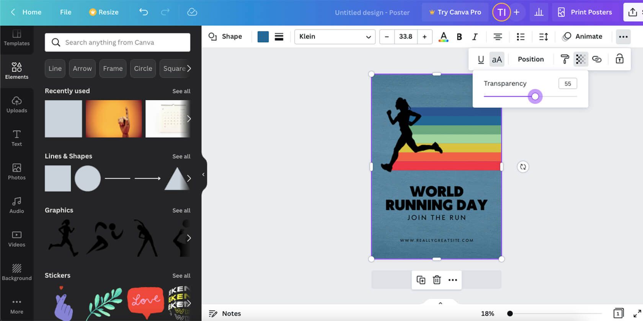The image size is (643, 321).
Task: Expand more options in top toolbar
Action: (623, 37)
